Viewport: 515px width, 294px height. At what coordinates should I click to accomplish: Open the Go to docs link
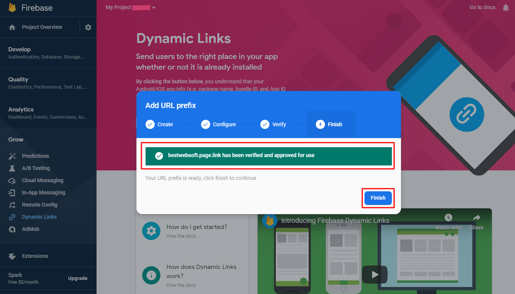482,7
